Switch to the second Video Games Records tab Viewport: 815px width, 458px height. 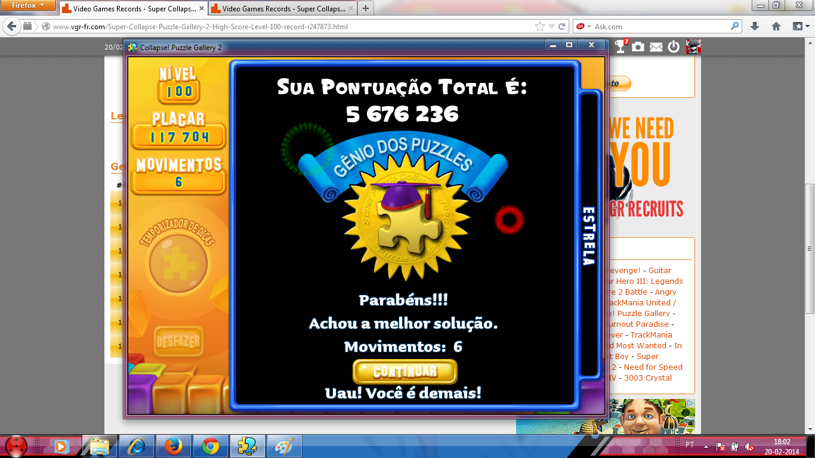click(280, 9)
